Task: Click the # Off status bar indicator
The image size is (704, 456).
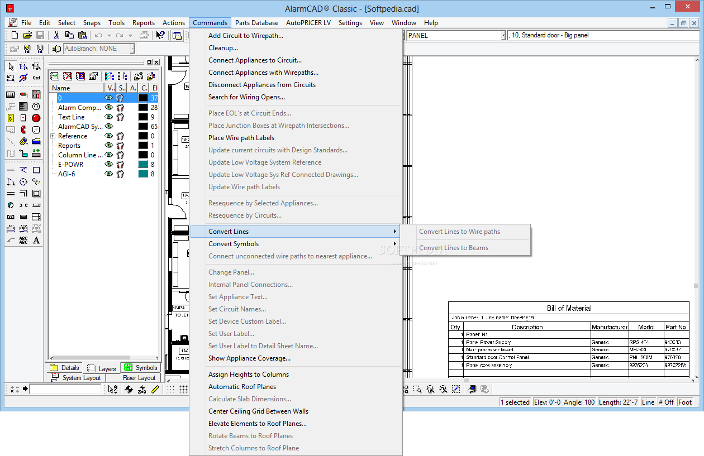Action: coord(666,402)
